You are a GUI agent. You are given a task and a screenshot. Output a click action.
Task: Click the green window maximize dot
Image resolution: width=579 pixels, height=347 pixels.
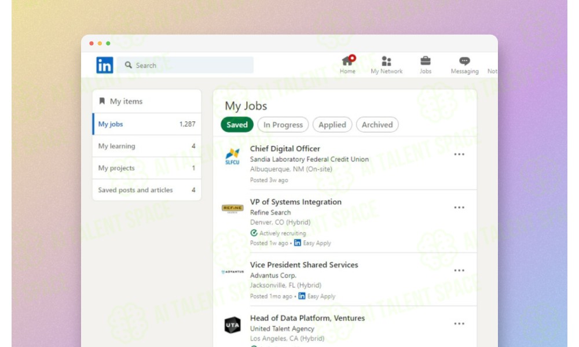coord(108,43)
